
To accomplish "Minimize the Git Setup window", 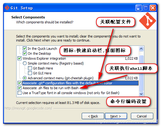I will (139, 8).
